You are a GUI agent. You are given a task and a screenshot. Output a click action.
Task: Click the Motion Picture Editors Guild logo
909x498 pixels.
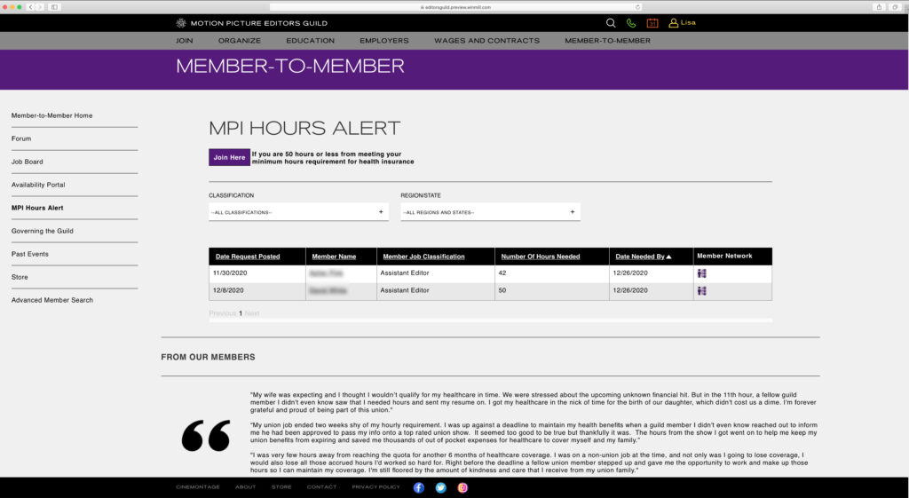point(252,23)
